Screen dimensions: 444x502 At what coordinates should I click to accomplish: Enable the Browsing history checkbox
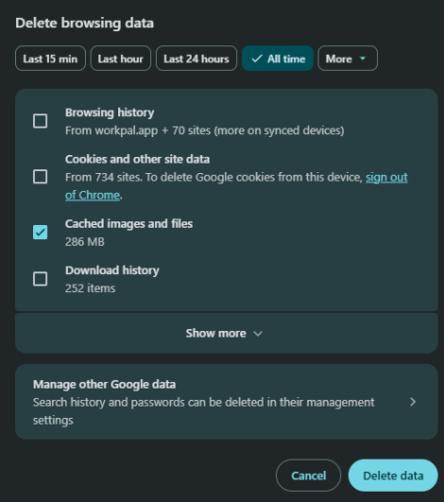click(x=41, y=121)
